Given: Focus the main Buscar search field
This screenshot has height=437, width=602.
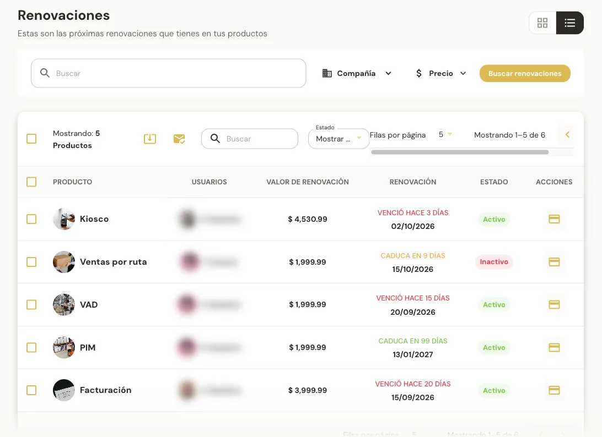Looking at the screenshot, I should 169,73.
